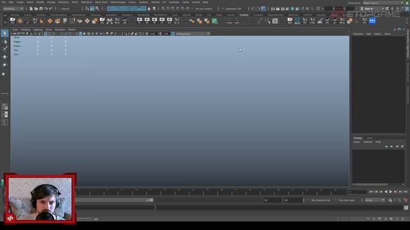Open the Layers menu in Layer Editor
The height and width of the screenshot is (230, 410).
[357, 142]
